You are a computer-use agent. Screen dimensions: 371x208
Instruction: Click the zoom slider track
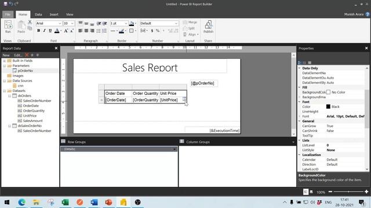[x=348, y=192]
